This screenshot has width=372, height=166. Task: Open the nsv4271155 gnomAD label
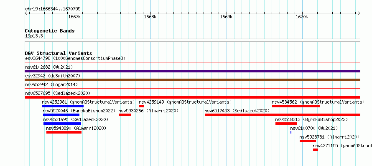click(342, 146)
